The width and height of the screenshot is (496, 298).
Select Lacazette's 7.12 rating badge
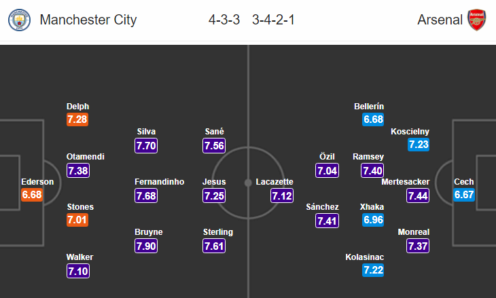point(282,195)
